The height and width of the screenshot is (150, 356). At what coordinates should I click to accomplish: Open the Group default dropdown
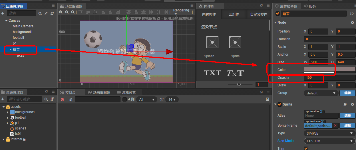coord(321,93)
